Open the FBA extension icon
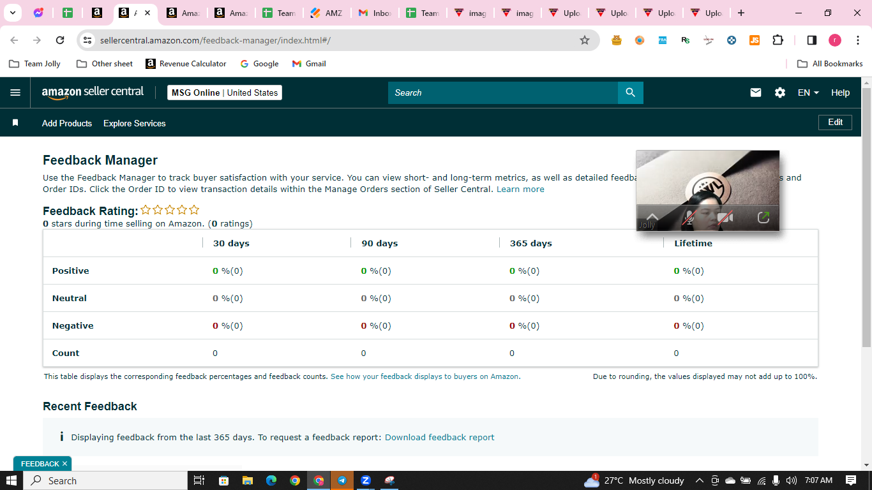872x490 pixels. coord(663,40)
